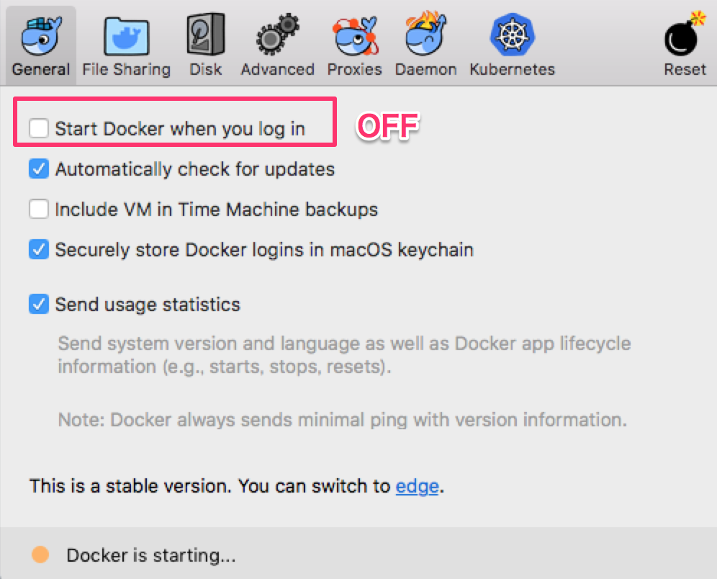Enable Start Docker when you log in
The image size is (717, 579).
point(39,129)
